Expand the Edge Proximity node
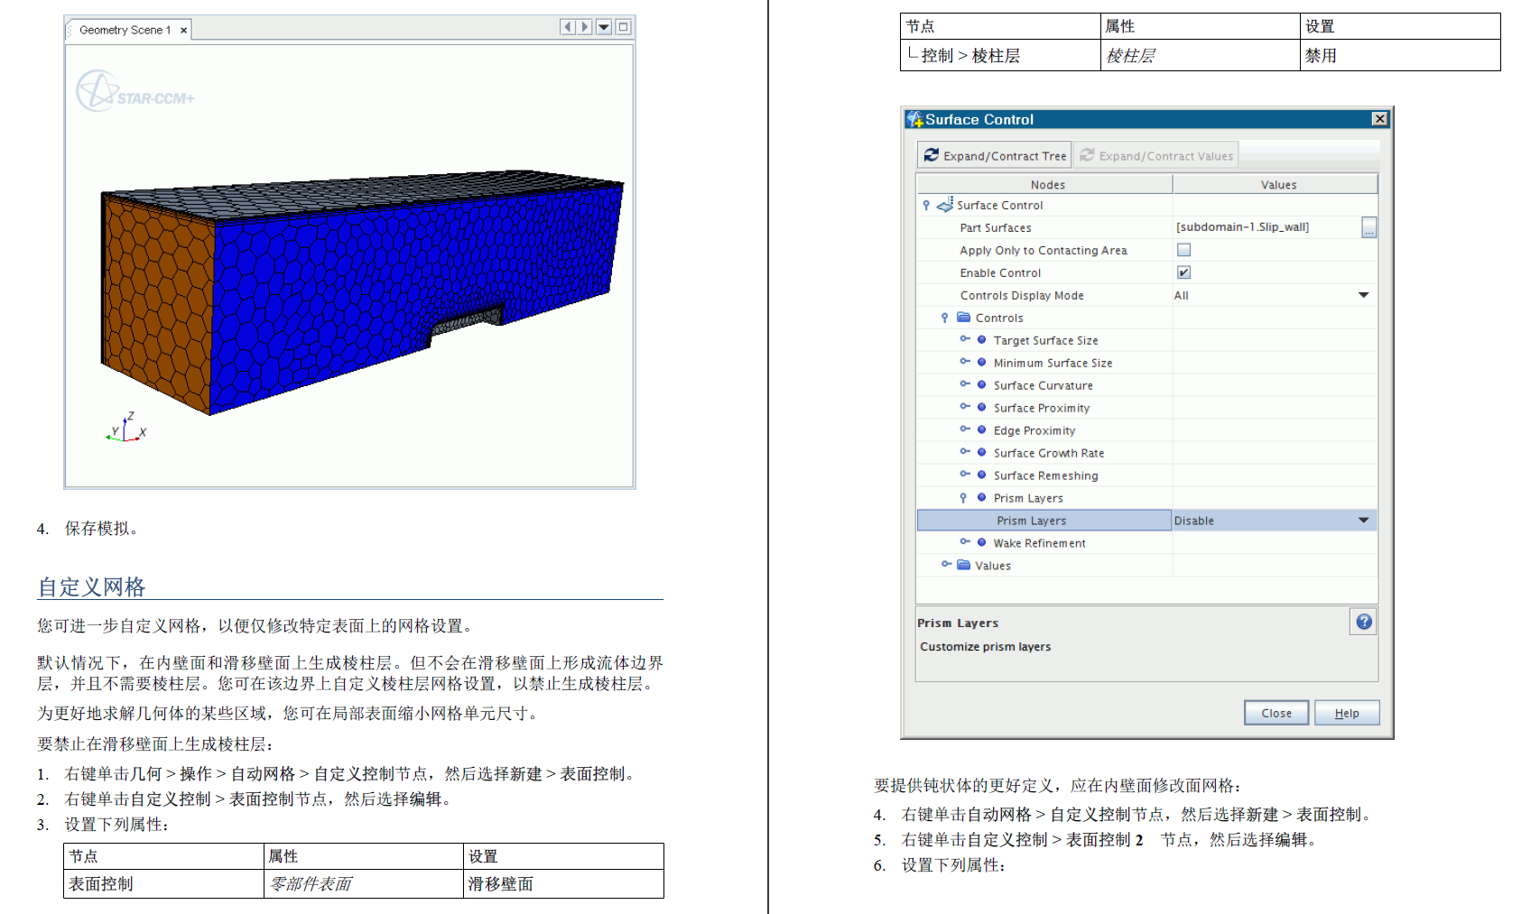The height and width of the screenshot is (914, 1540). [965, 429]
